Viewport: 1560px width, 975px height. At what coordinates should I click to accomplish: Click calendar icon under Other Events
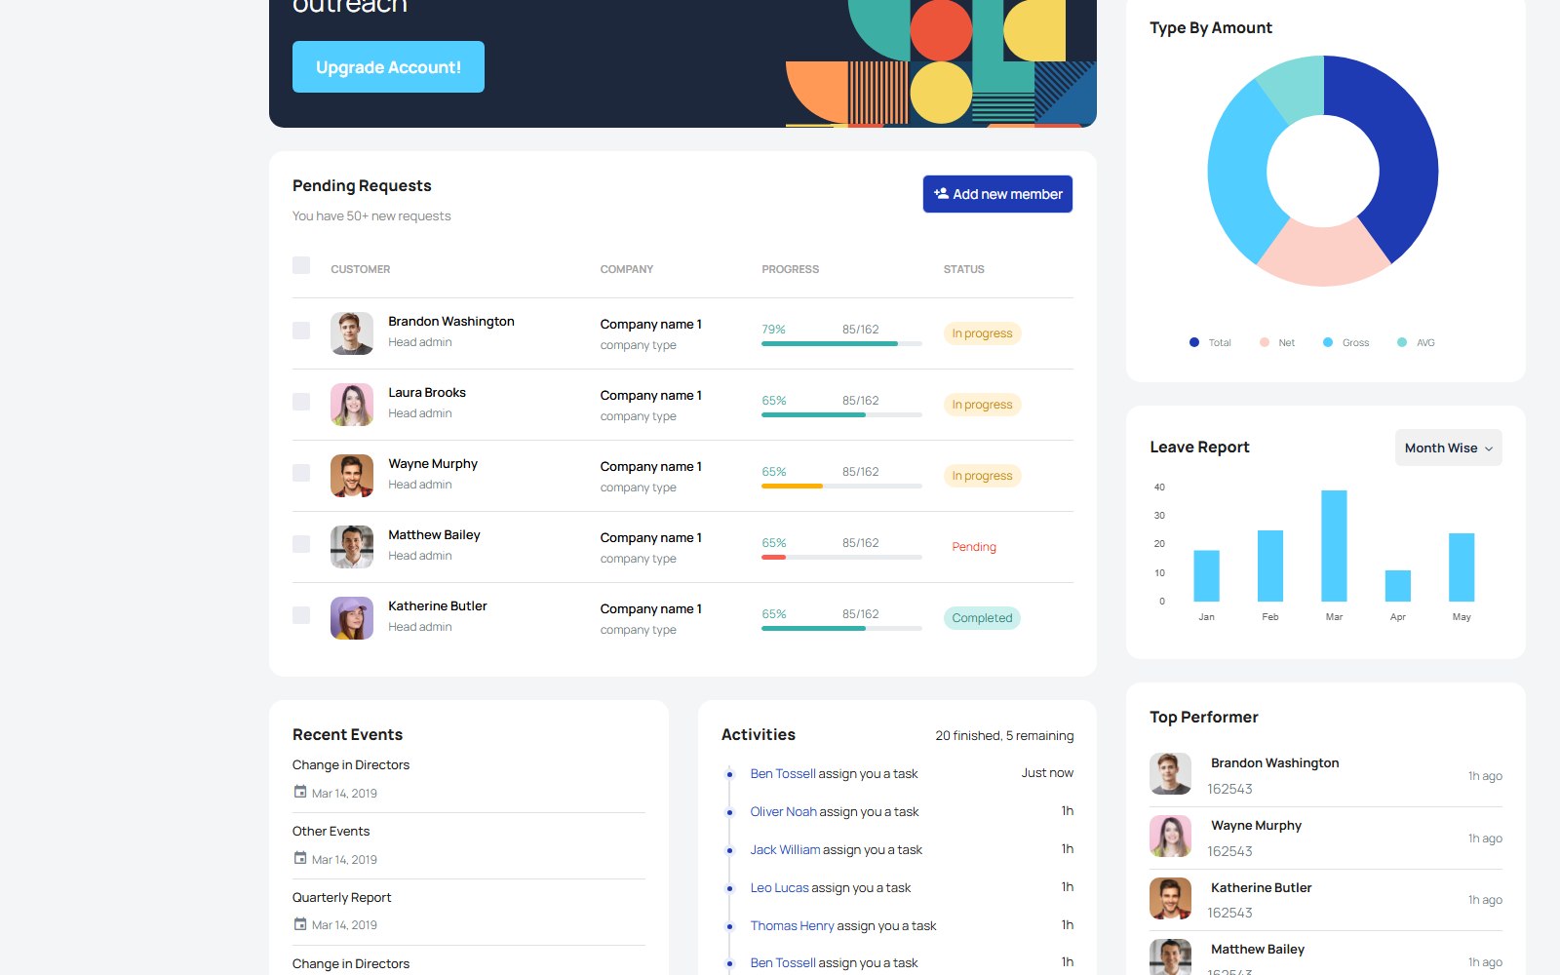pos(300,858)
